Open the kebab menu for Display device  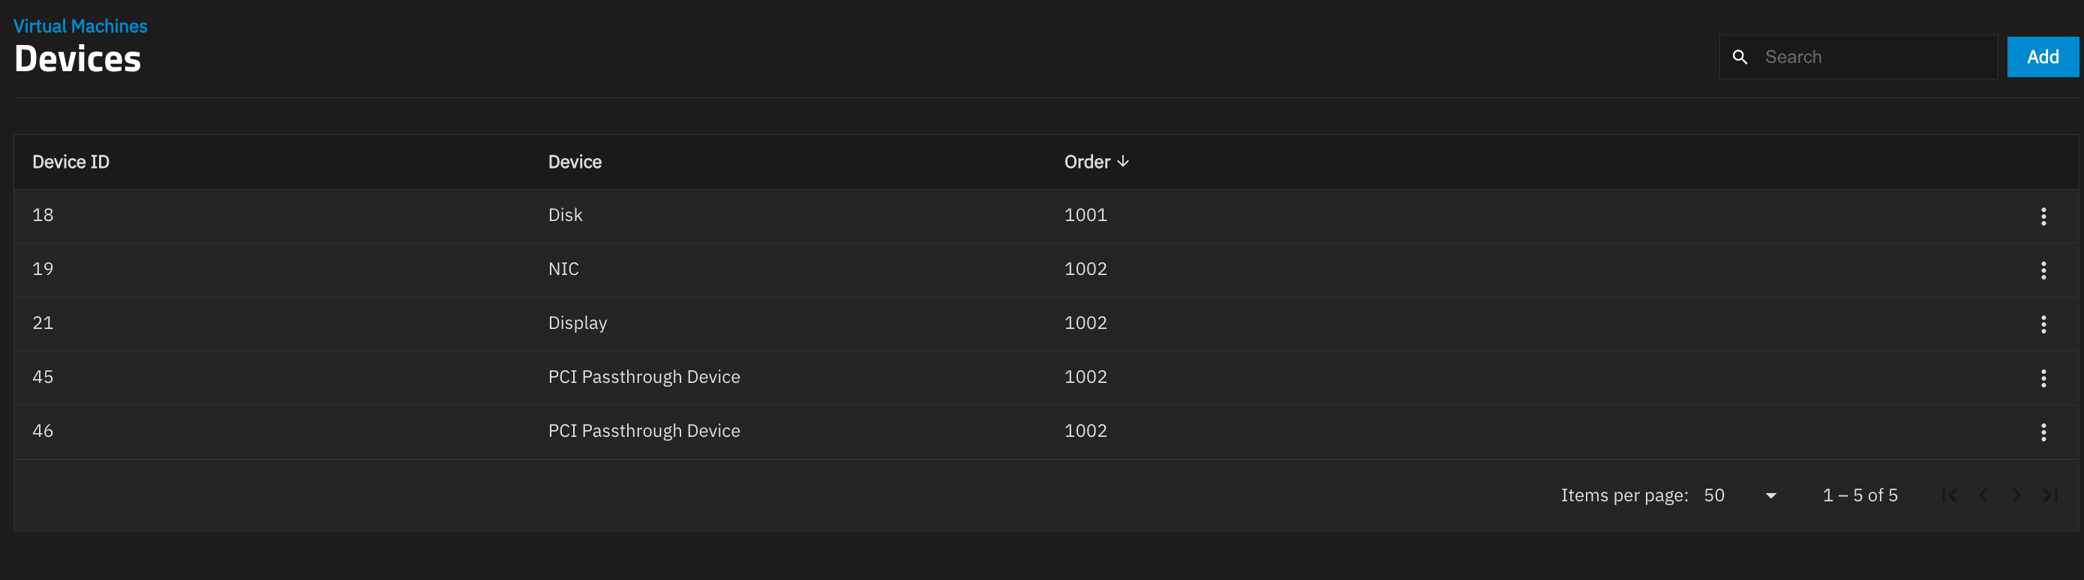[2043, 324]
